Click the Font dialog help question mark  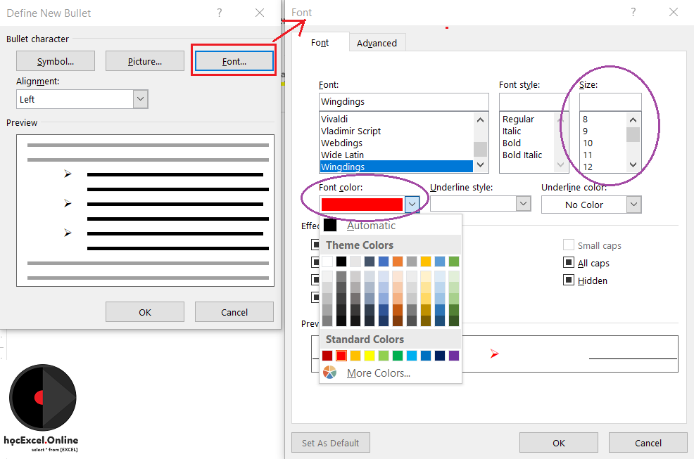point(633,12)
